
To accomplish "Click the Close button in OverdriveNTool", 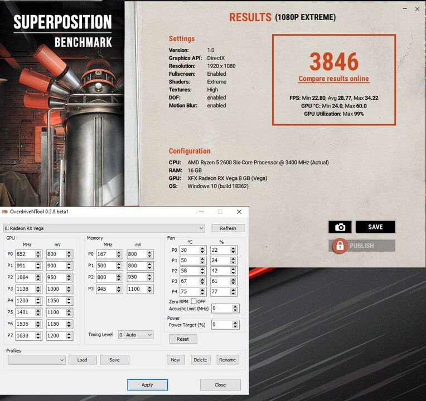I will tap(220, 385).
